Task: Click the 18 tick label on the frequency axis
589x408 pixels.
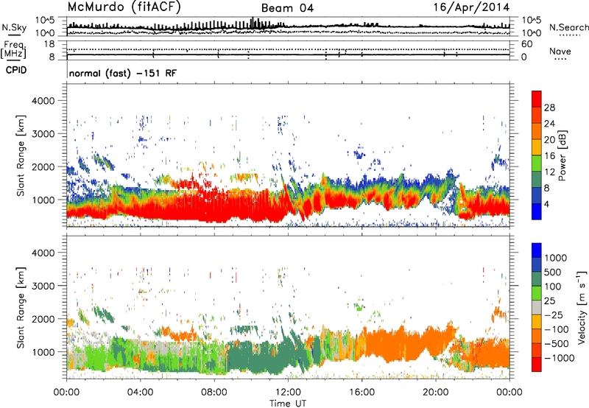Action: (49, 44)
